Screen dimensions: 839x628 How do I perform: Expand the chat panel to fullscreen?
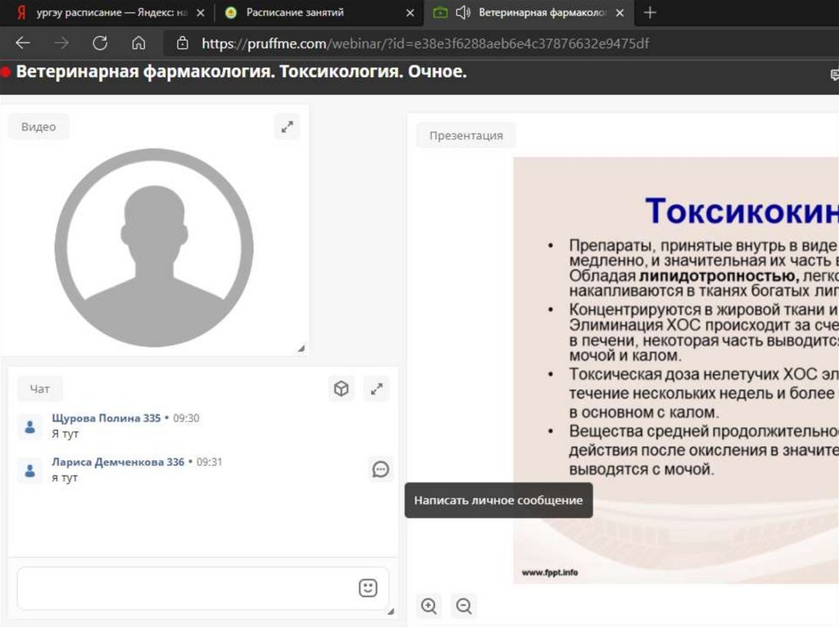[377, 389]
